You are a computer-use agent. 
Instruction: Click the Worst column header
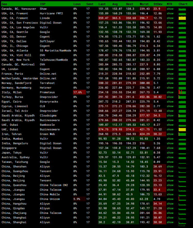click(x=144, y=4)
